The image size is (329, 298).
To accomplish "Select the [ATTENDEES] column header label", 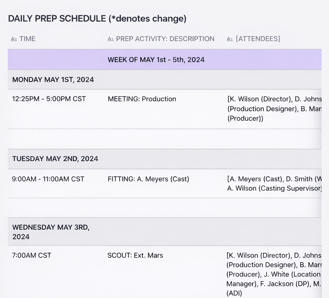I will (258, 39).
